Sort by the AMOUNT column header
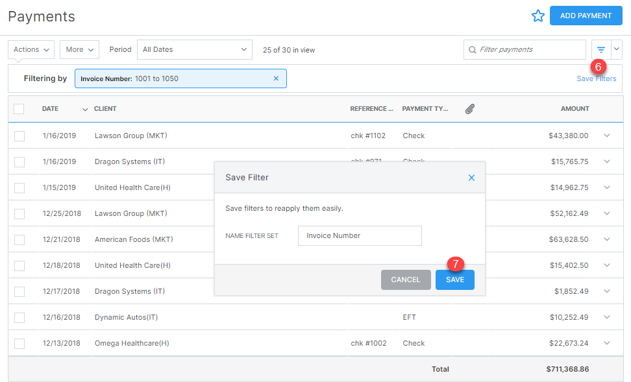The width and height of the screenshot is (631, 382). point(575,108)
